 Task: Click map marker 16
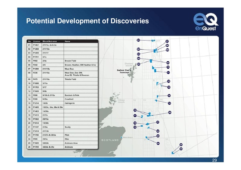pyautogui.click(x=135, y=110)
